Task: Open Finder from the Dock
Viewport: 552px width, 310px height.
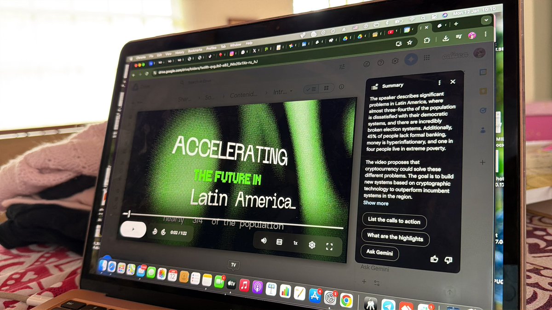Action: point(103,265)
